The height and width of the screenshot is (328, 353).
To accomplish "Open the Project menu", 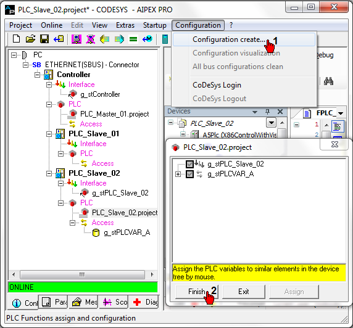I will pos(21,25).
